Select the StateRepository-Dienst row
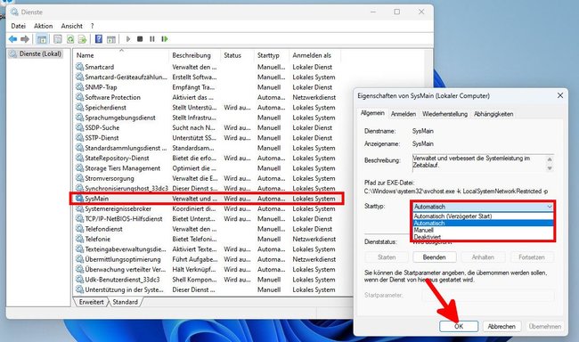The image size is (579, 342). [x=207, y=158]
